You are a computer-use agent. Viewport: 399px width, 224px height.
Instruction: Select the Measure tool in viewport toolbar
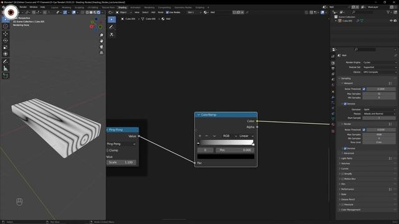[x=6, y=68]
